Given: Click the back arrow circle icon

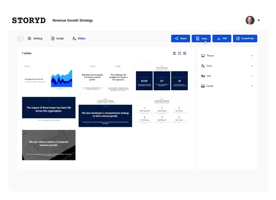Looking at the screenshot, I should point(20,38).
